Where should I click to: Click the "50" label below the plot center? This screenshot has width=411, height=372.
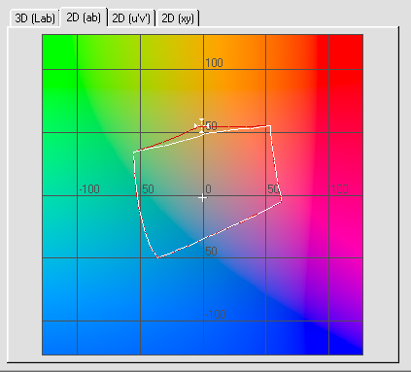coord(211,252)
